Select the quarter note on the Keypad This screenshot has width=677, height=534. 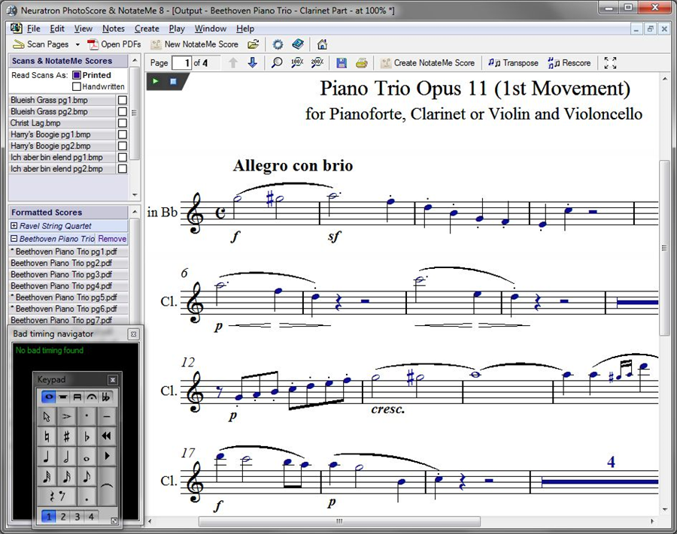(x=47, y=457)
